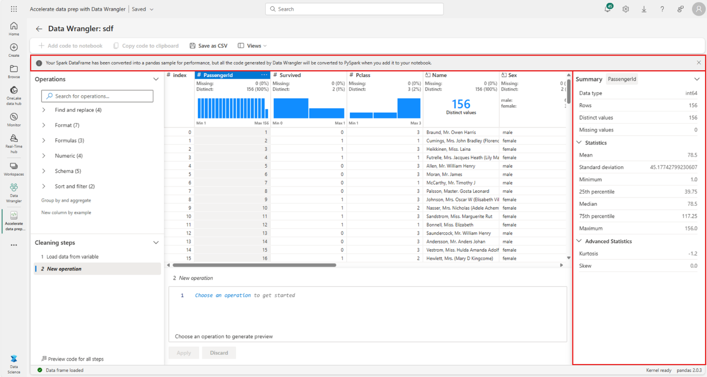Select Group by and aggregate operation
The width and height of the screenshot is (707, 377).
[x=66, y=200]
